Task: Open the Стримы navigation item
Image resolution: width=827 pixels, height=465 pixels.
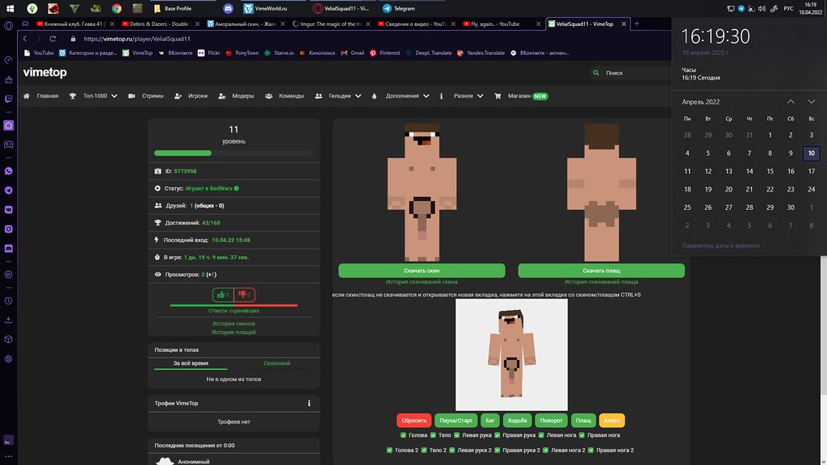Action: (146, 95)
